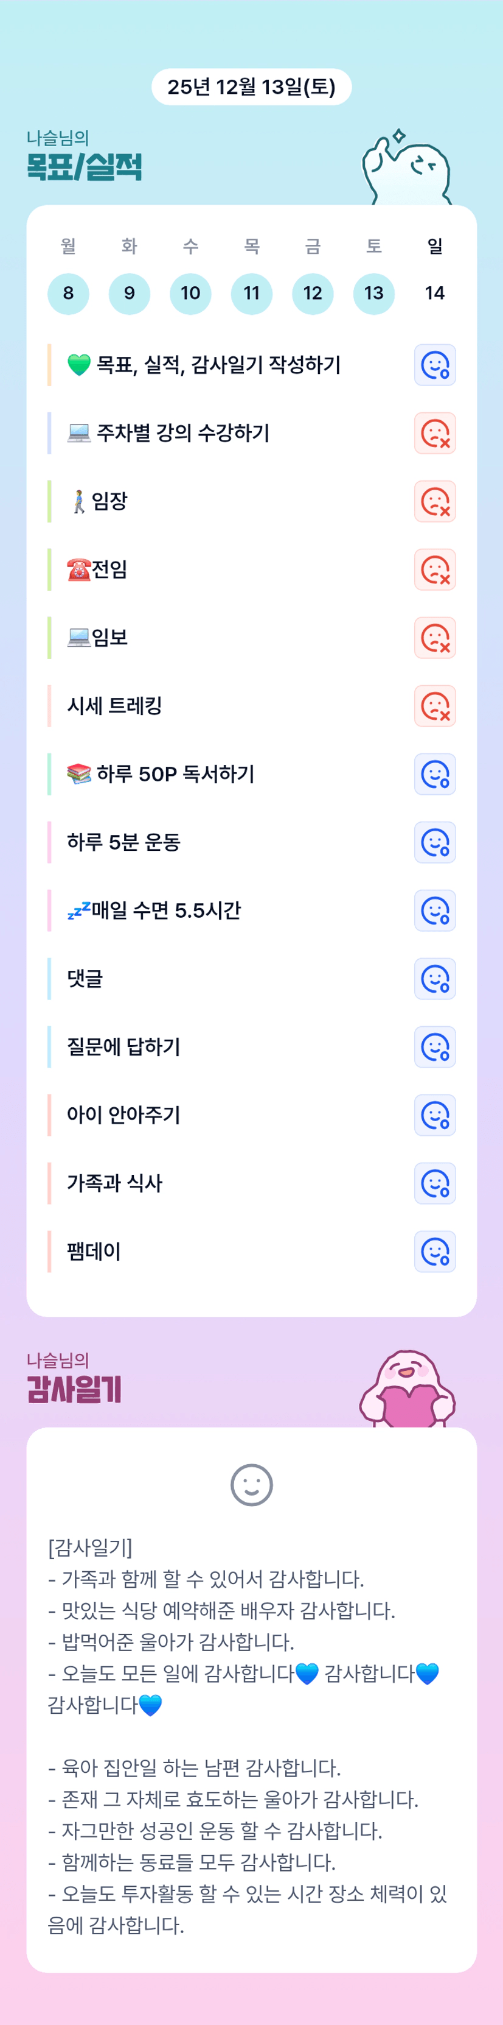Click the sad face icon beside 임보
This screenshot has width=503, height=2025.
coord(435,638)
